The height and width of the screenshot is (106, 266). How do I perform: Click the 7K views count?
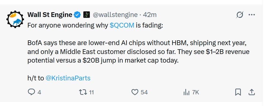(195, 92)
